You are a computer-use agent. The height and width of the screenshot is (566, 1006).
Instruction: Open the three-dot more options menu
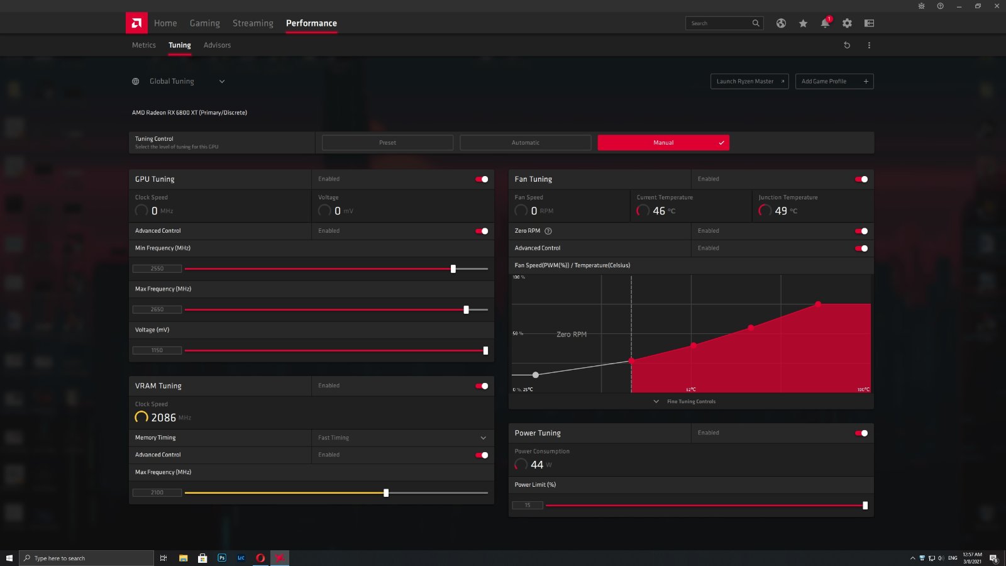coord(869,45)
